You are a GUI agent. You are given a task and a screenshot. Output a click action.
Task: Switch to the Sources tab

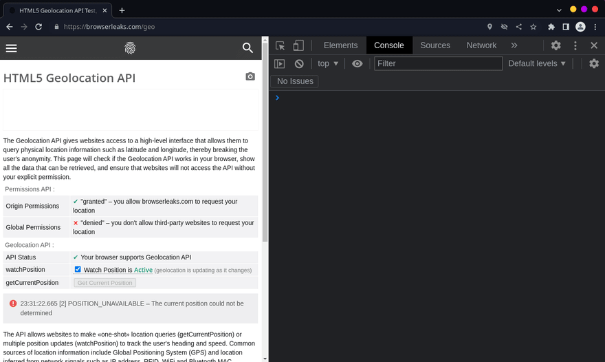(435, 45)
